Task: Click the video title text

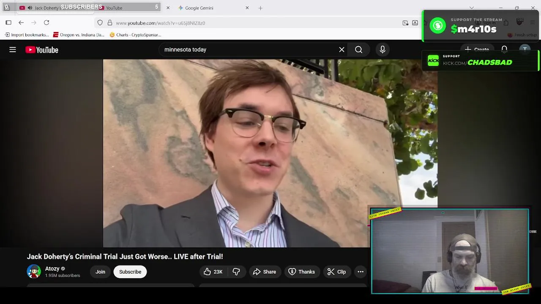Action: tap(125, 257)
